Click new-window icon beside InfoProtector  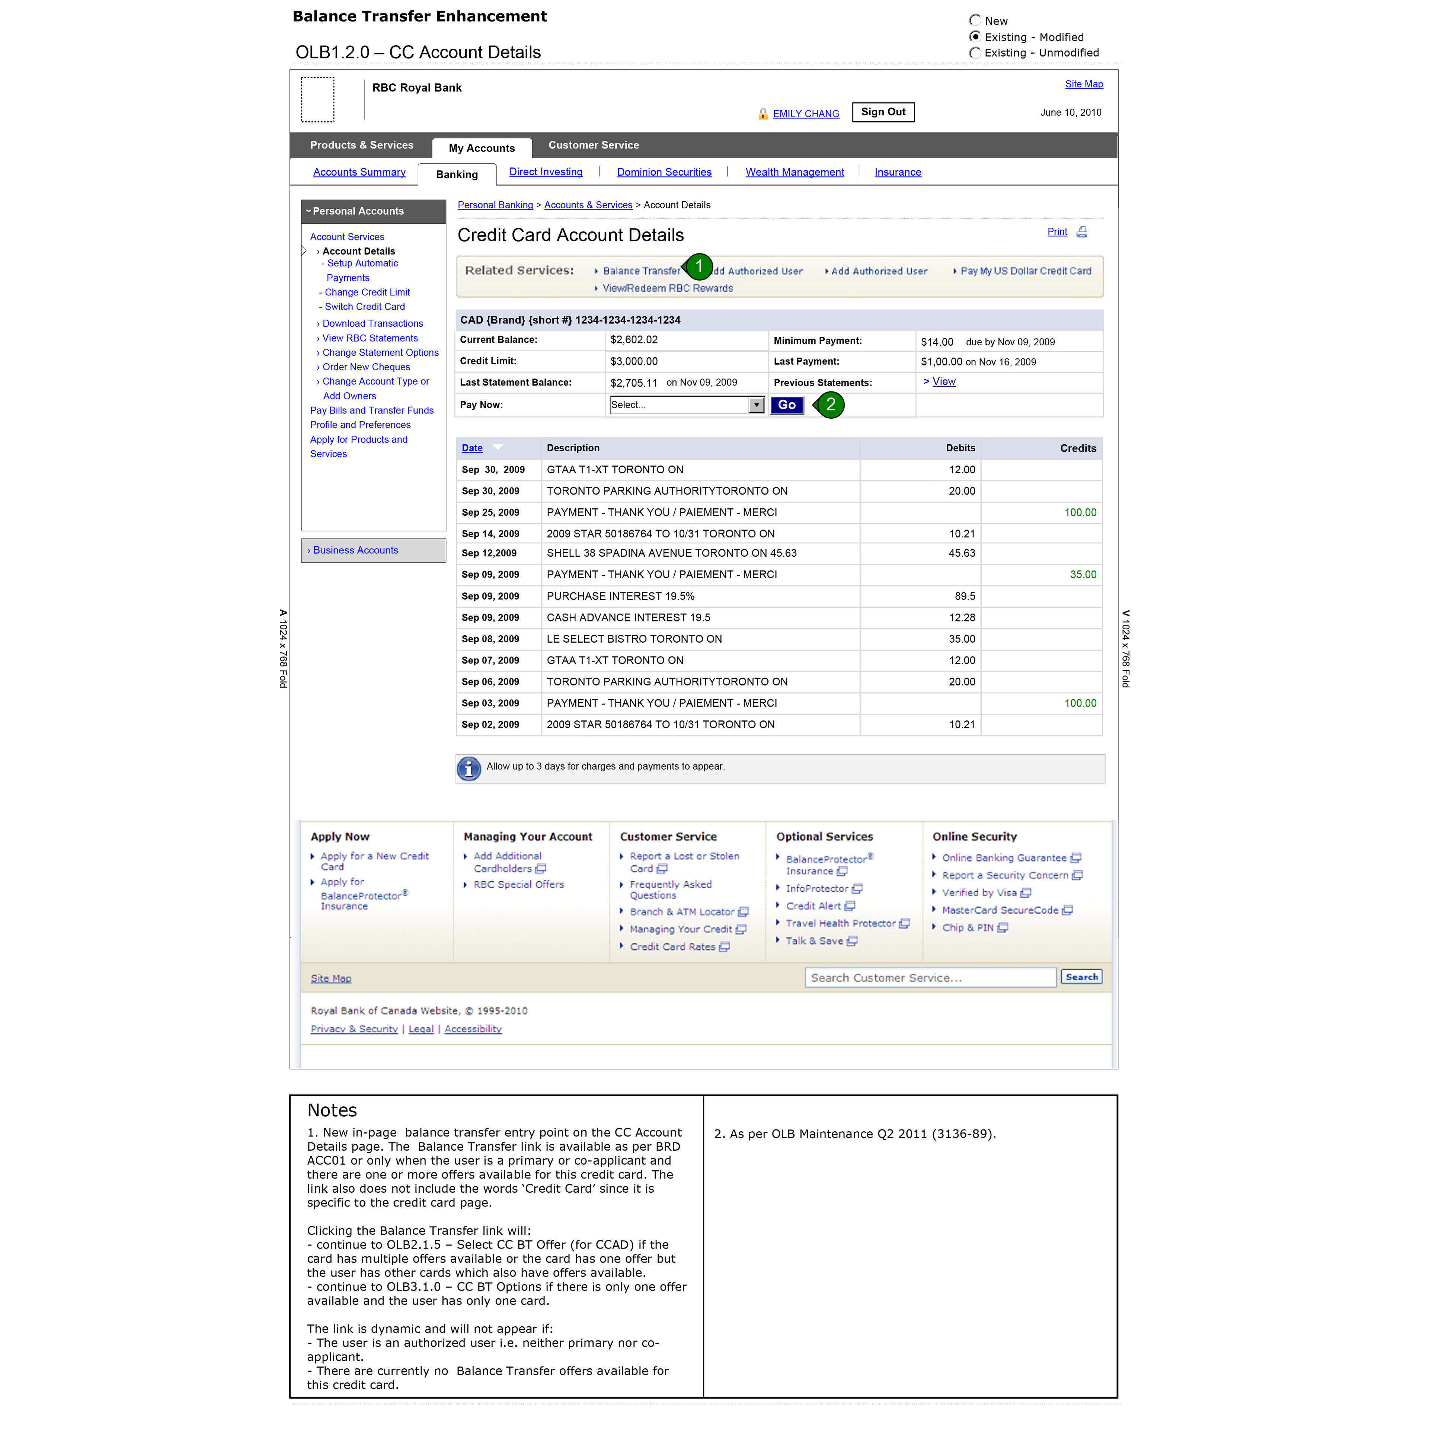(857, 889)
